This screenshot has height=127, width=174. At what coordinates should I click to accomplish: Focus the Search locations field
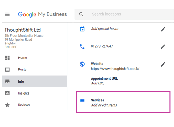tap(124, 15)
